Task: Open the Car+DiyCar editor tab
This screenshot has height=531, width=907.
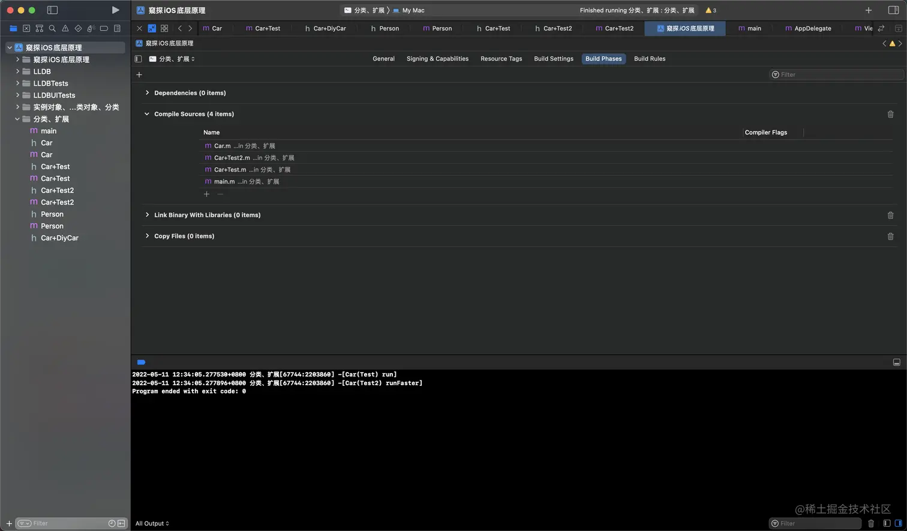Action: [x=326, y=28]
